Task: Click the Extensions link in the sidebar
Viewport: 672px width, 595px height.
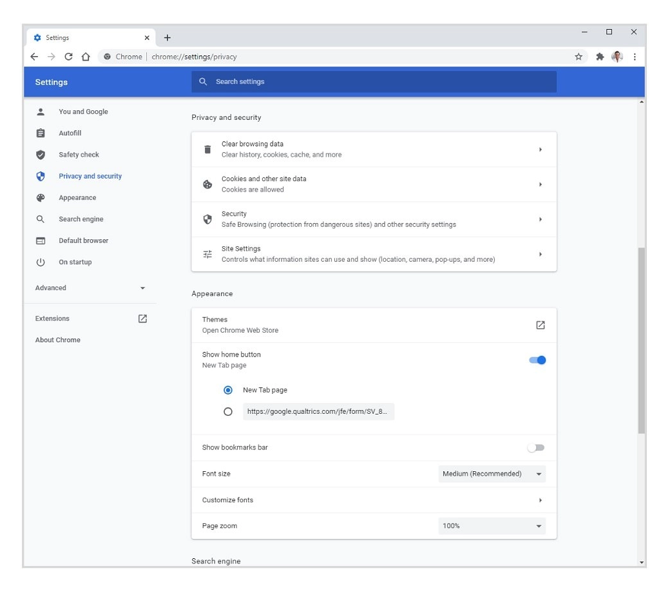Action: [x=52, y=318]
